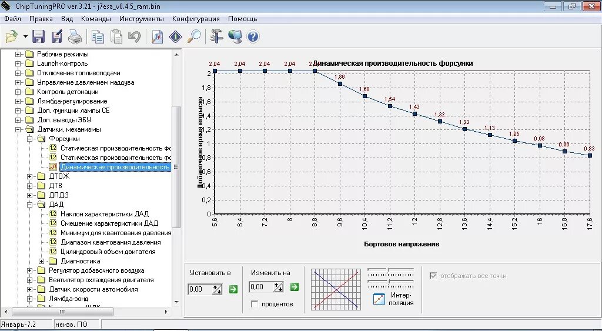The width and height of the screenshot is (602, 331).
Task: Open the Управление давлением наддува folder
Action: (85, 82)
